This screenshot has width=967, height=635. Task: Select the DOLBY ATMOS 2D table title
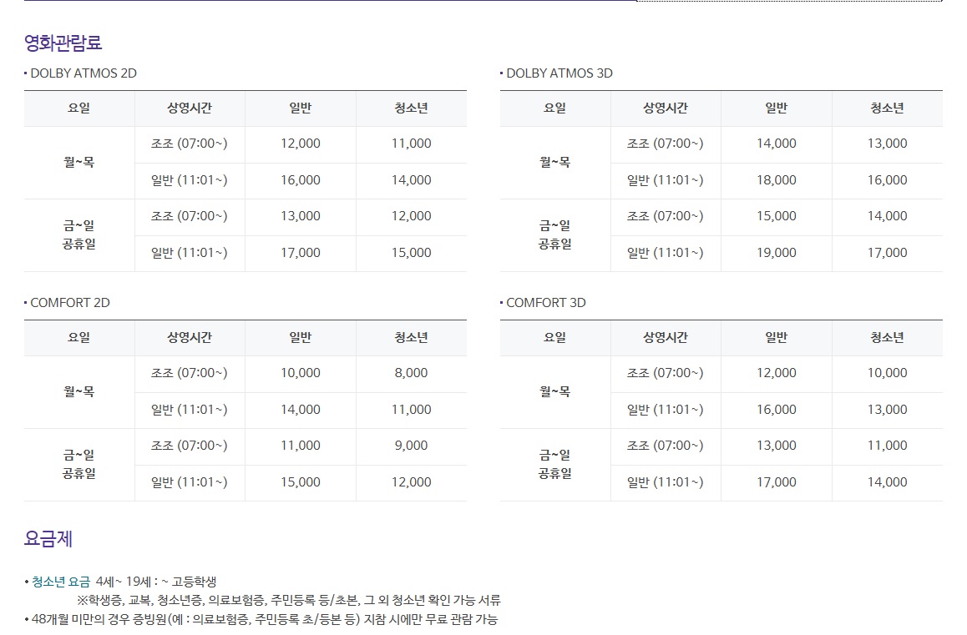[84, 73]
